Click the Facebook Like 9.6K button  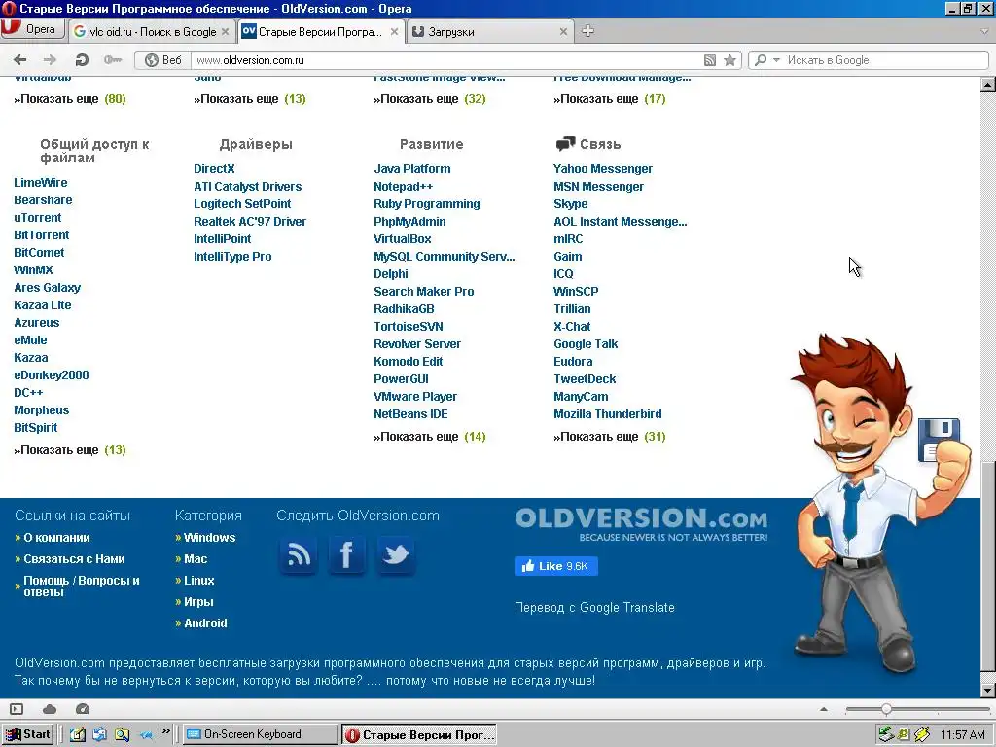pos(555,566)
